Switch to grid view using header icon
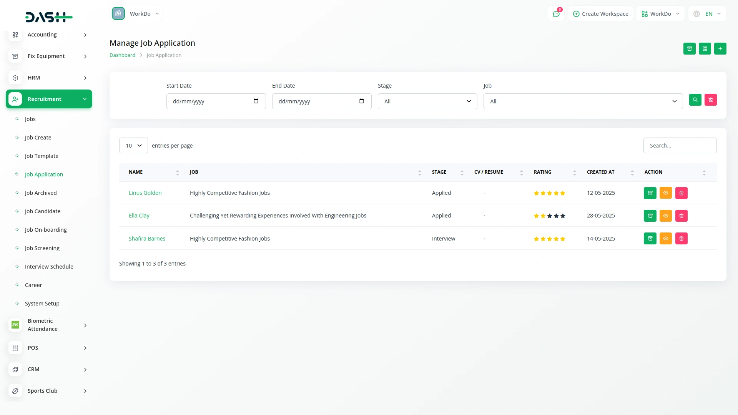This screenshot has height=415, width=738. coord(705,49)
